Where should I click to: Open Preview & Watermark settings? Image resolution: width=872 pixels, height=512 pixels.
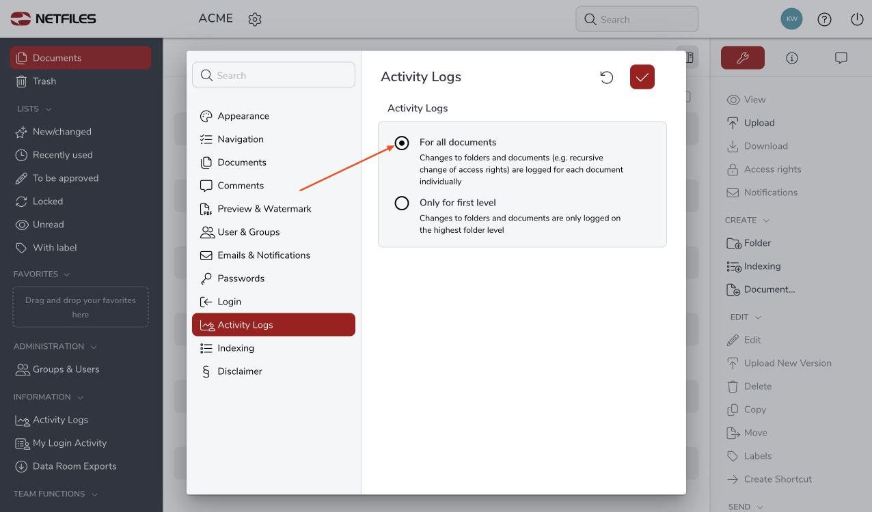point(273,209)
